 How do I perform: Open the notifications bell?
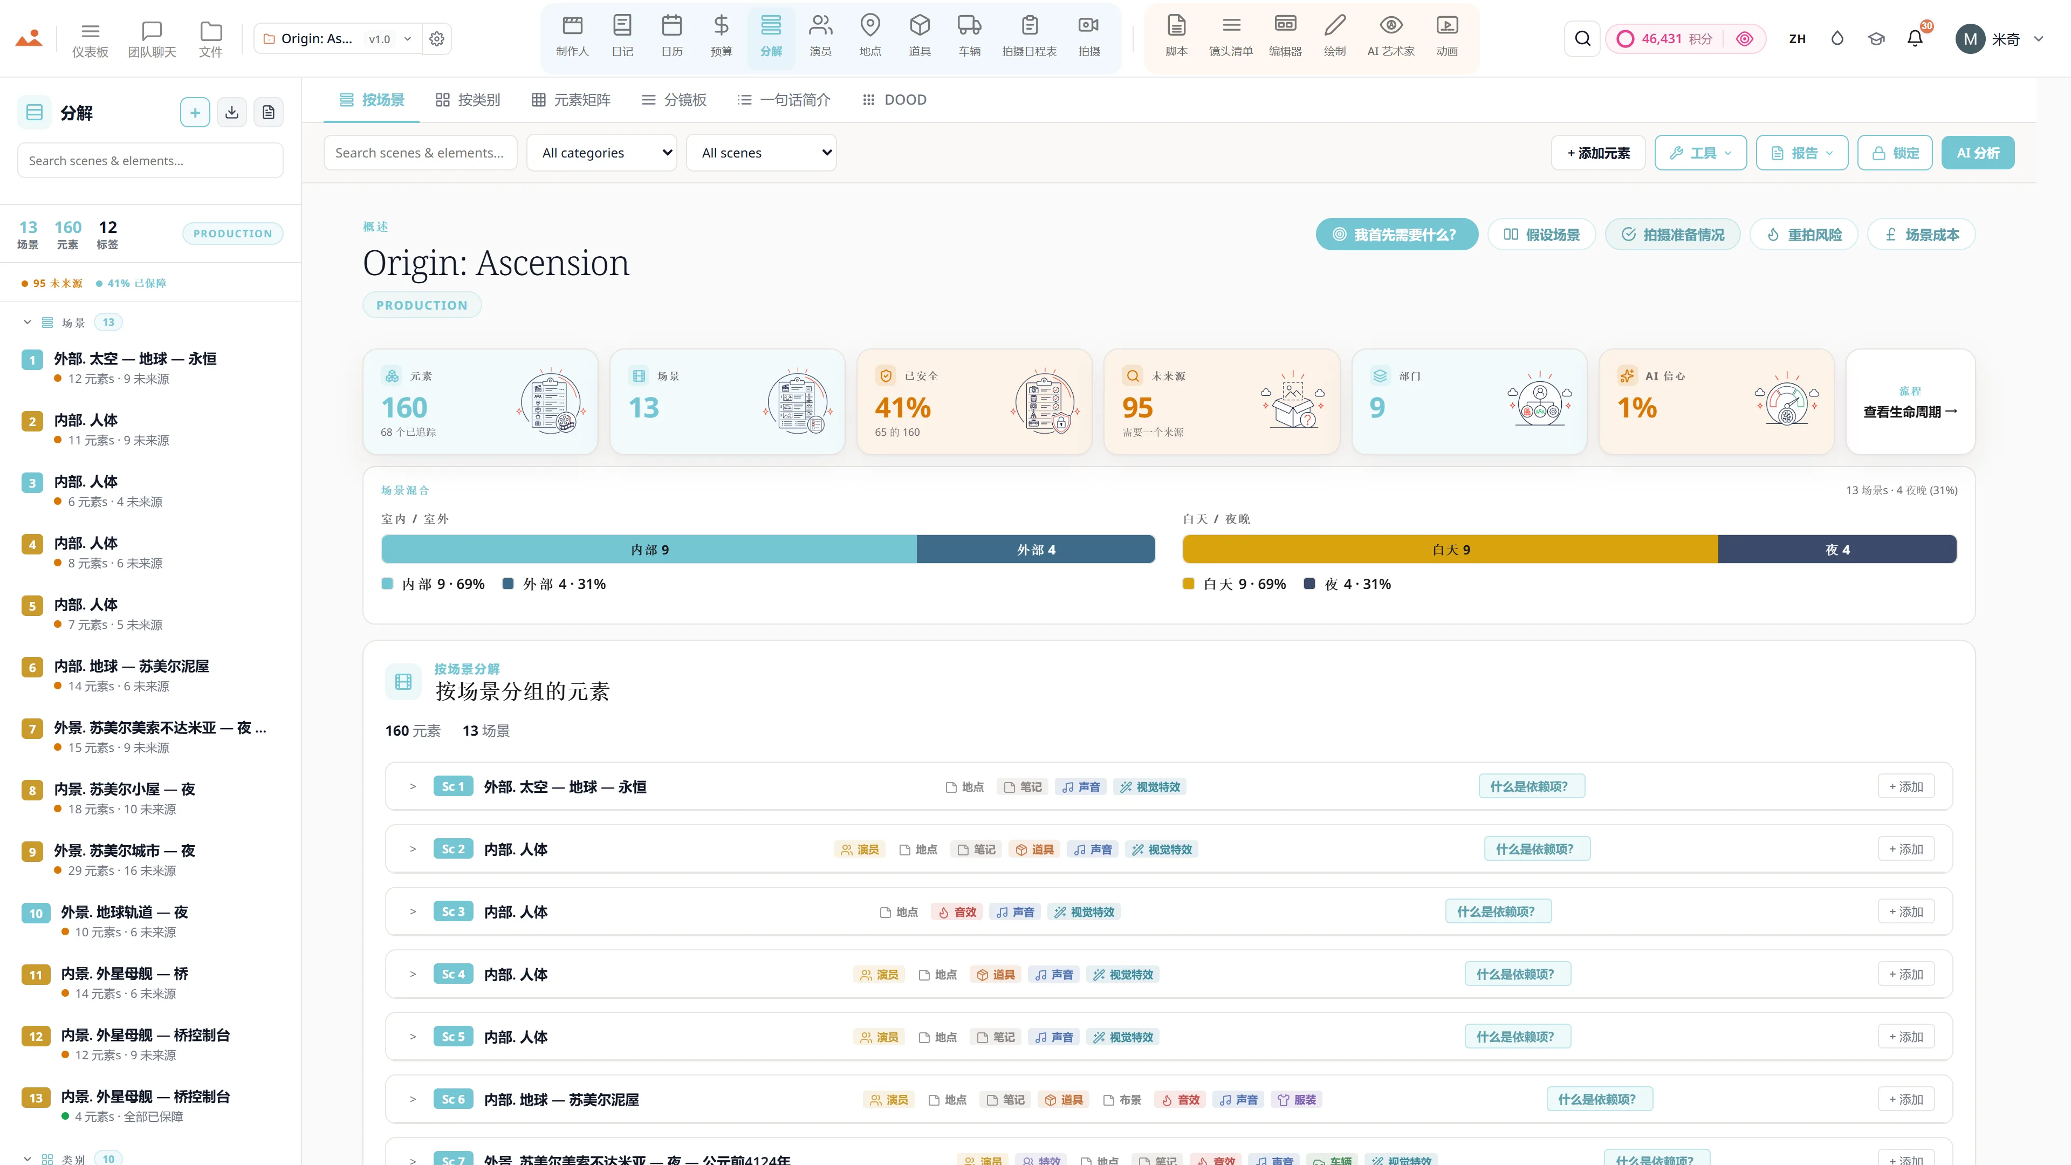(x=1915, y=39)
